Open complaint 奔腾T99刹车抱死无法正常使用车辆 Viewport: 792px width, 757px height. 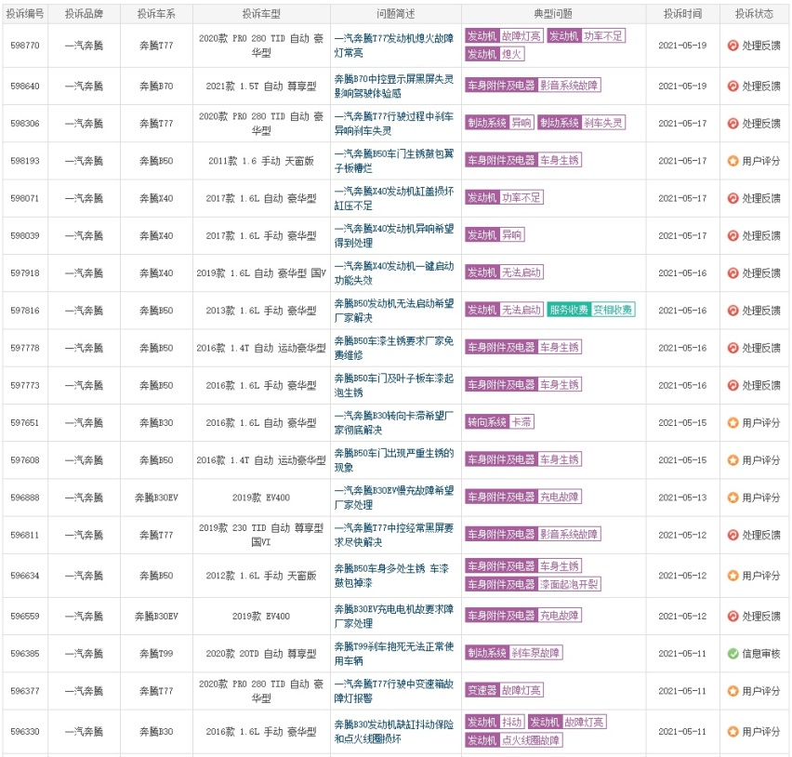coord(394,654)
